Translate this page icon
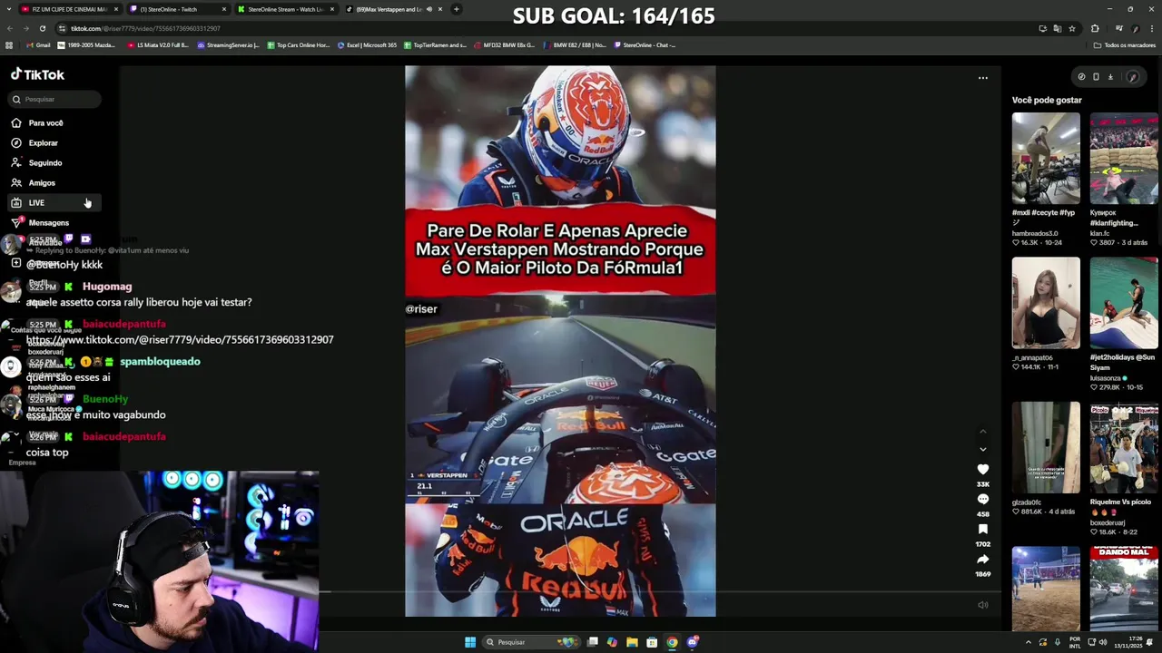This screenshot has height=653, width=1162. click(x=1058, y=28)
